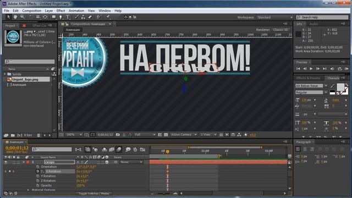Toggle Motion Blur enable in timeline
352x198 pixels.
119,150
